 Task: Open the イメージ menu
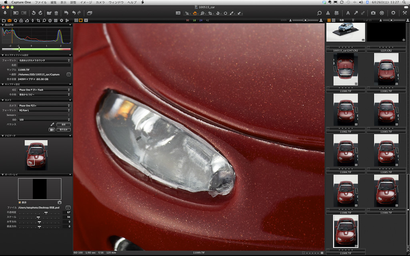86,2
